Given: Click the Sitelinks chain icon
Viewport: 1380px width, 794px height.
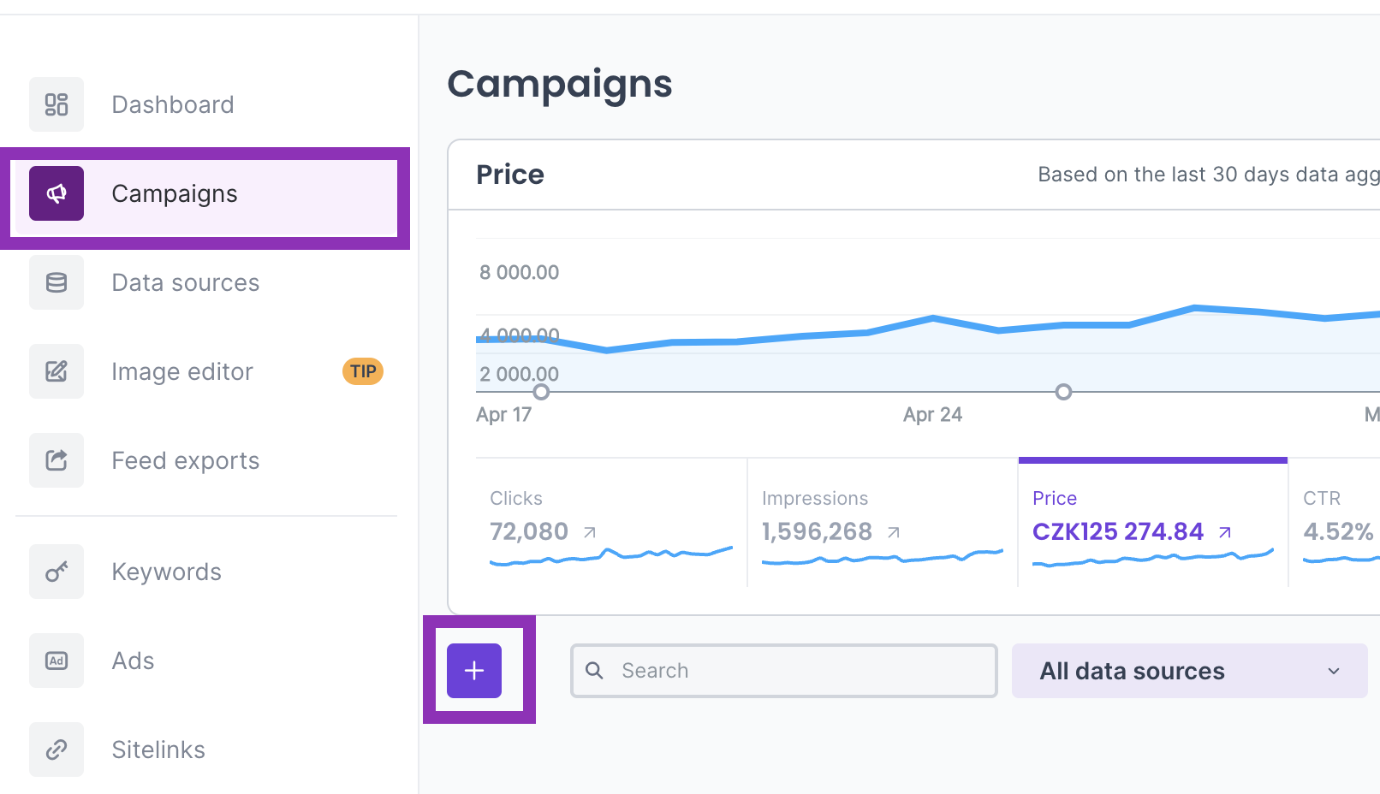Looking at the screenshot, I should (57, 750).
